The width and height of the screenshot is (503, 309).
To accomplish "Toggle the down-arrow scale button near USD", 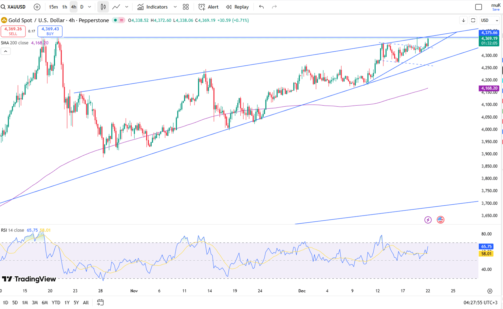I will [463, 20].
